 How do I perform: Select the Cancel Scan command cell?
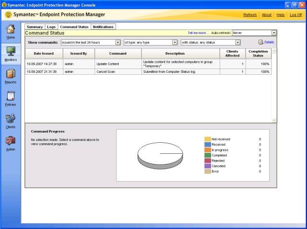118,72
